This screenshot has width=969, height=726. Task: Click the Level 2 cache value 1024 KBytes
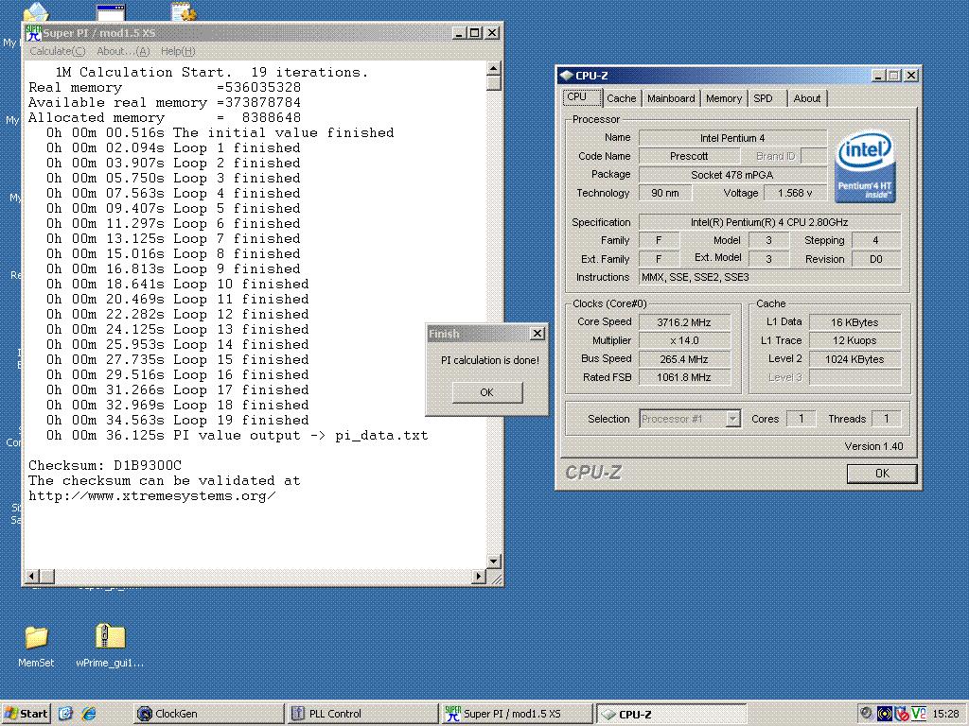854,359
